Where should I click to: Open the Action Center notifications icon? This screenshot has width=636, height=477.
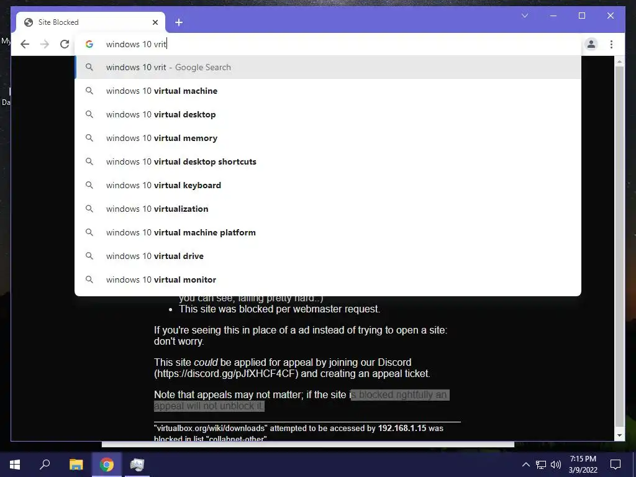point(616,465)
